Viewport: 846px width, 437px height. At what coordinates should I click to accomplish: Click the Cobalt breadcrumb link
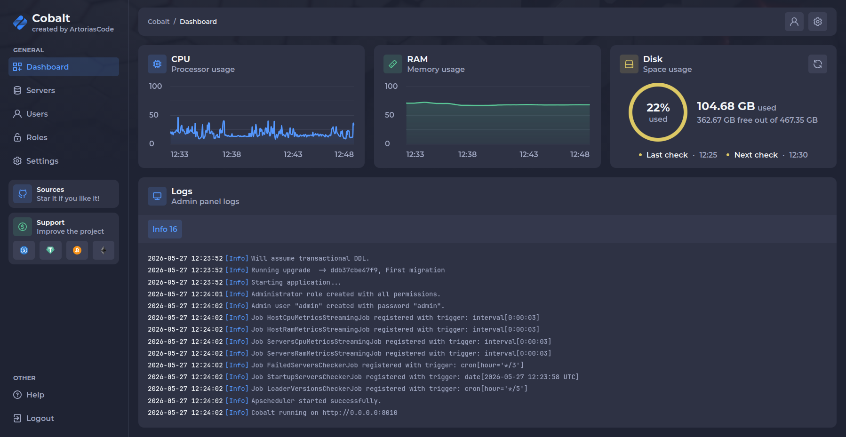tap(159, 22)
